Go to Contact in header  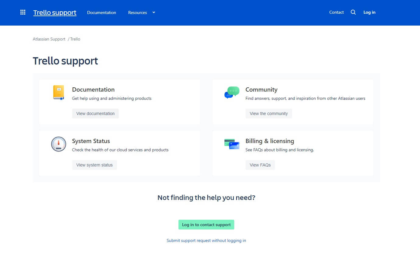(337, 12)
